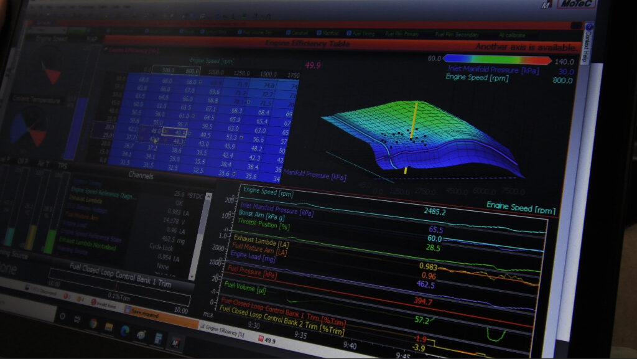Click the 0.983 exhaust lambda readout
Viewport: 637px width, 359px height.
point(428,267)
